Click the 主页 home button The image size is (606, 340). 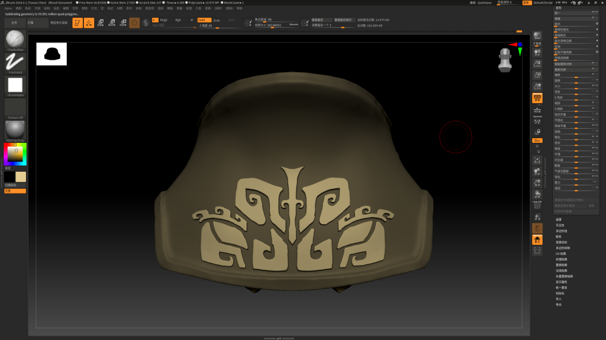[14, 23]
